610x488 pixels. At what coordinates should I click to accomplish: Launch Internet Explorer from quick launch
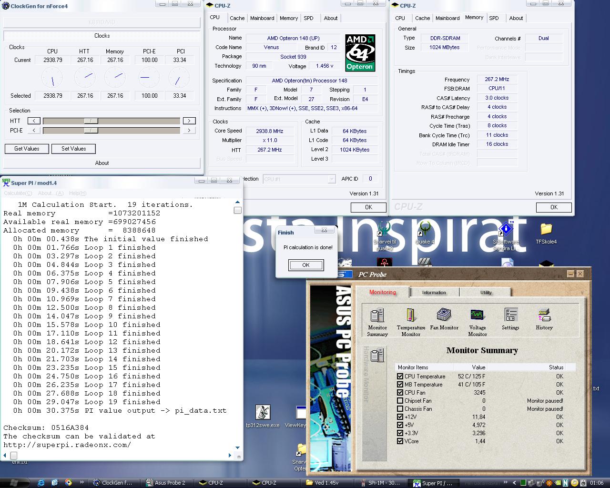[x=41, y=482]
